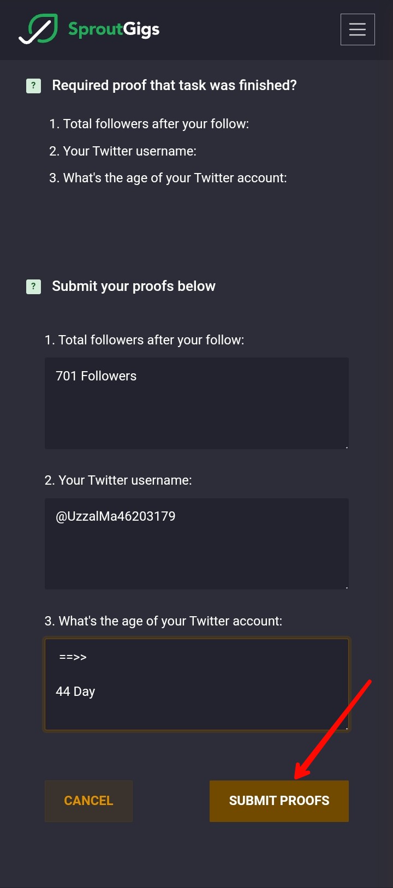Click help icon beside Required proof heading
This screenshot has height=888, width=393.
pyautogui.click(x=33, y=86)
